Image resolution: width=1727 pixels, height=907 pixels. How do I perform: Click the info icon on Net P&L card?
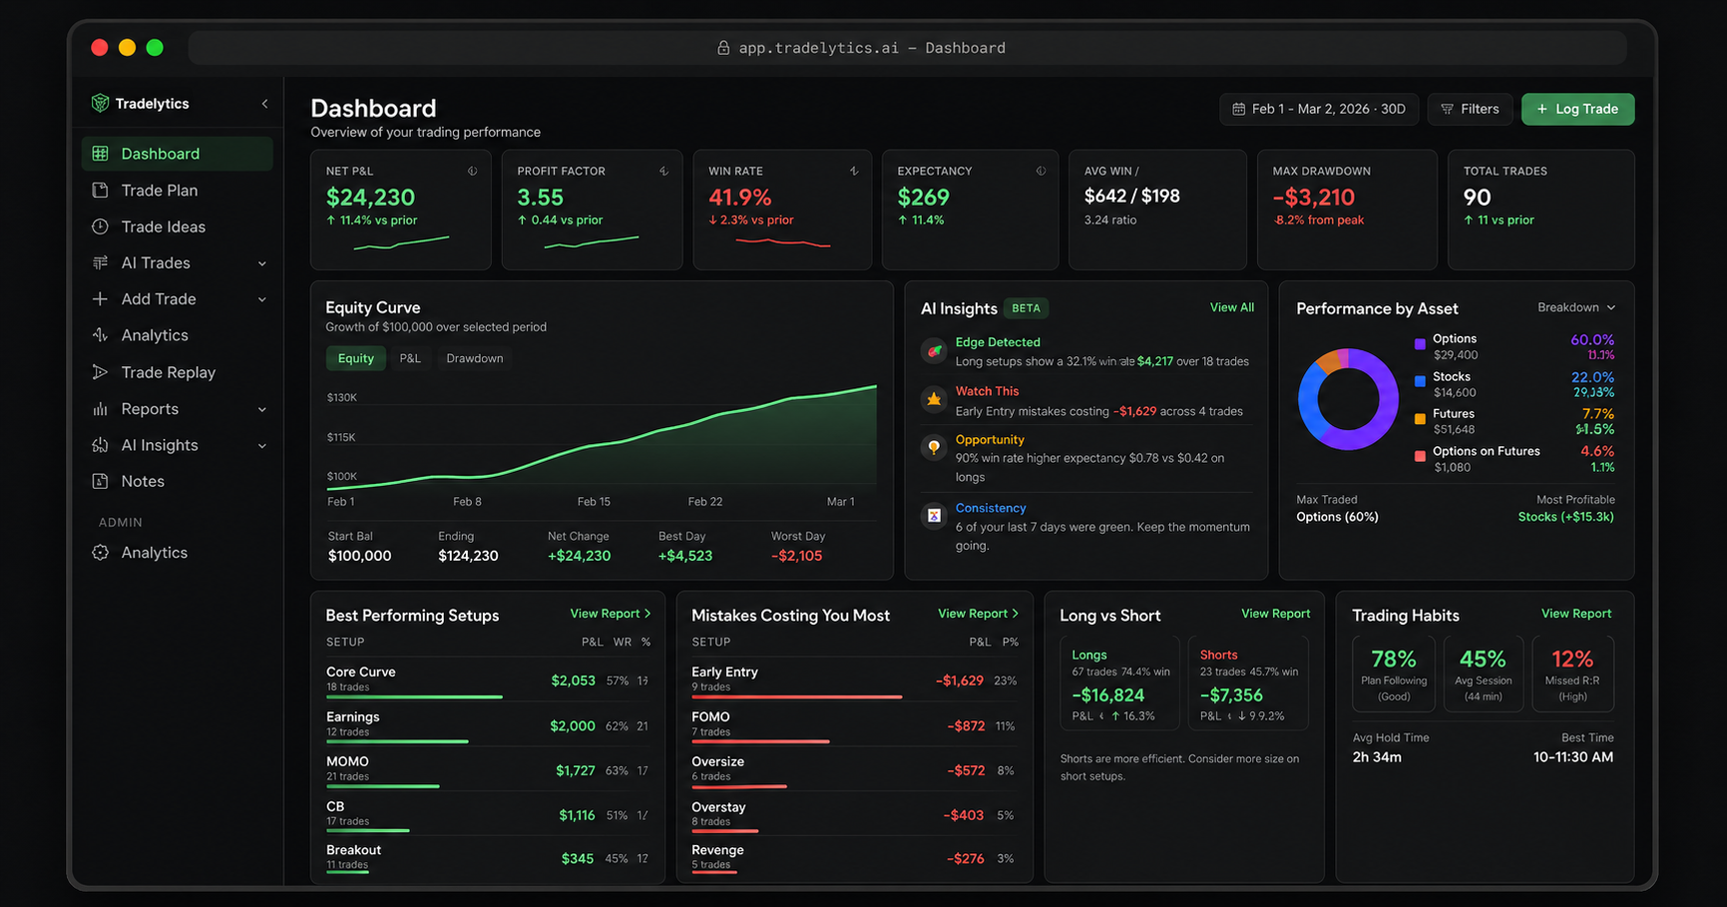(473, 171)
